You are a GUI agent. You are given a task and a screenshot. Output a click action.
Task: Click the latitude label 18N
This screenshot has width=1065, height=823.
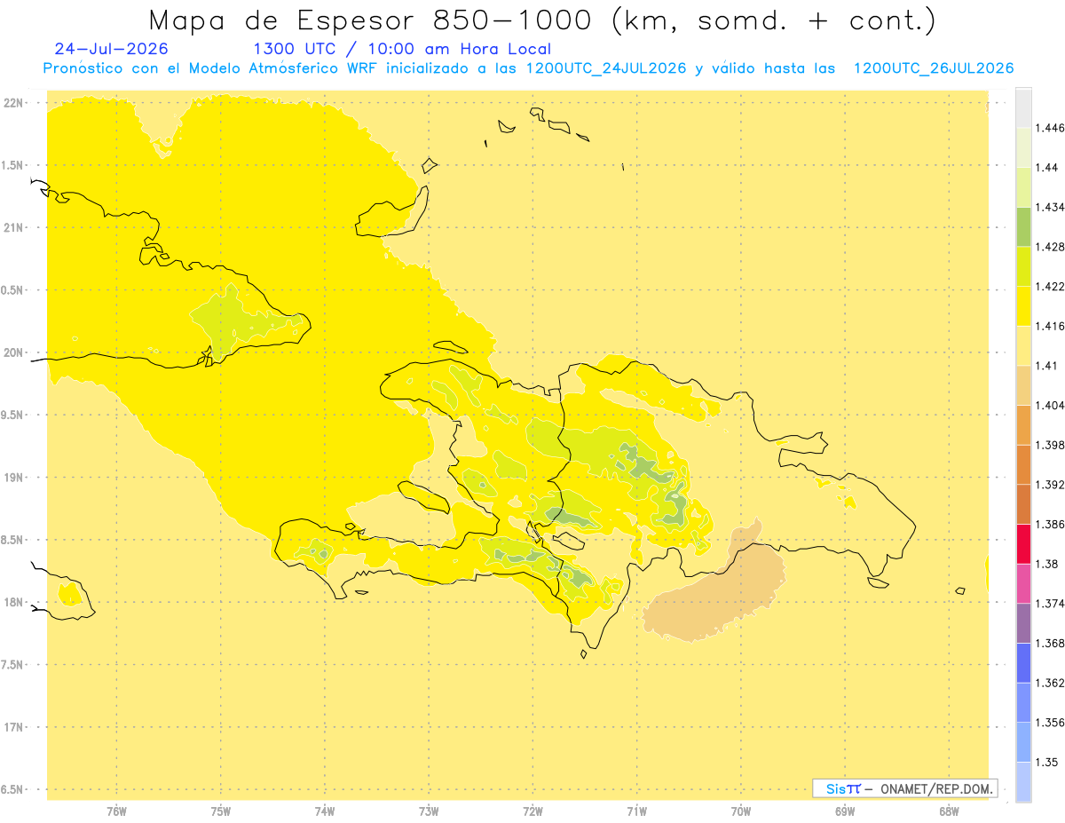tap(14, 602)
